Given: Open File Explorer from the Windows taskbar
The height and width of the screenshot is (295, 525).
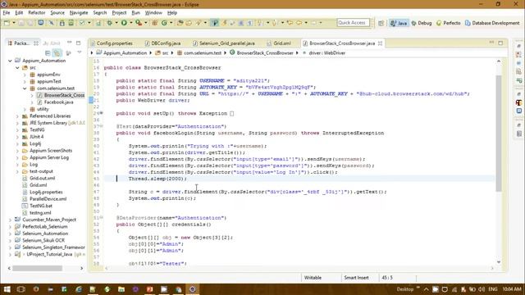Looking at the screenshot, I should tap(121, 289).
